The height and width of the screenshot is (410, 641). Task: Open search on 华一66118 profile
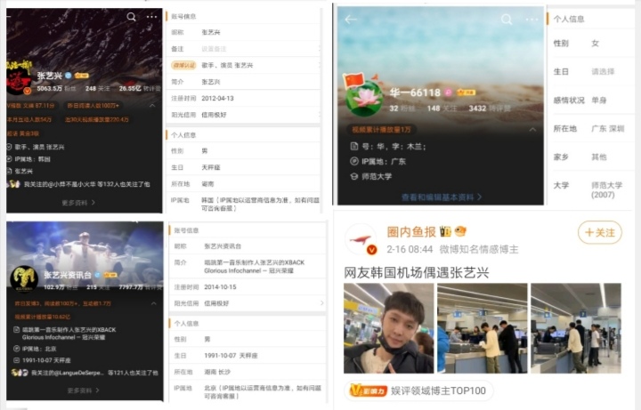(x=507, y=20)
